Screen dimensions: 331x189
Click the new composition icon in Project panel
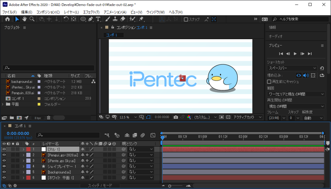click(x=19, y=118)
